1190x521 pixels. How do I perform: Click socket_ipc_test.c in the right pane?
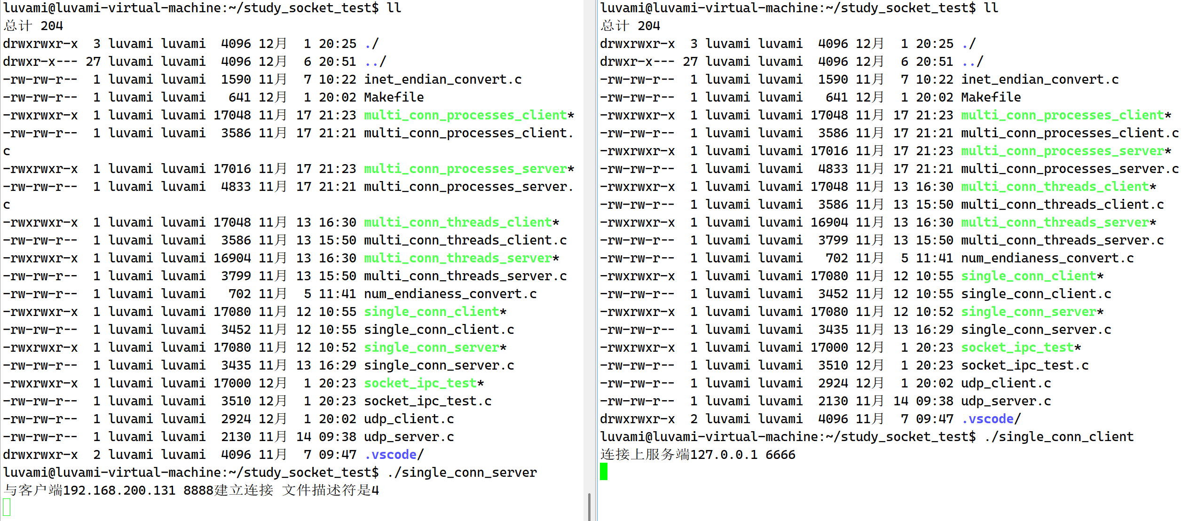tap(1025, 365)
